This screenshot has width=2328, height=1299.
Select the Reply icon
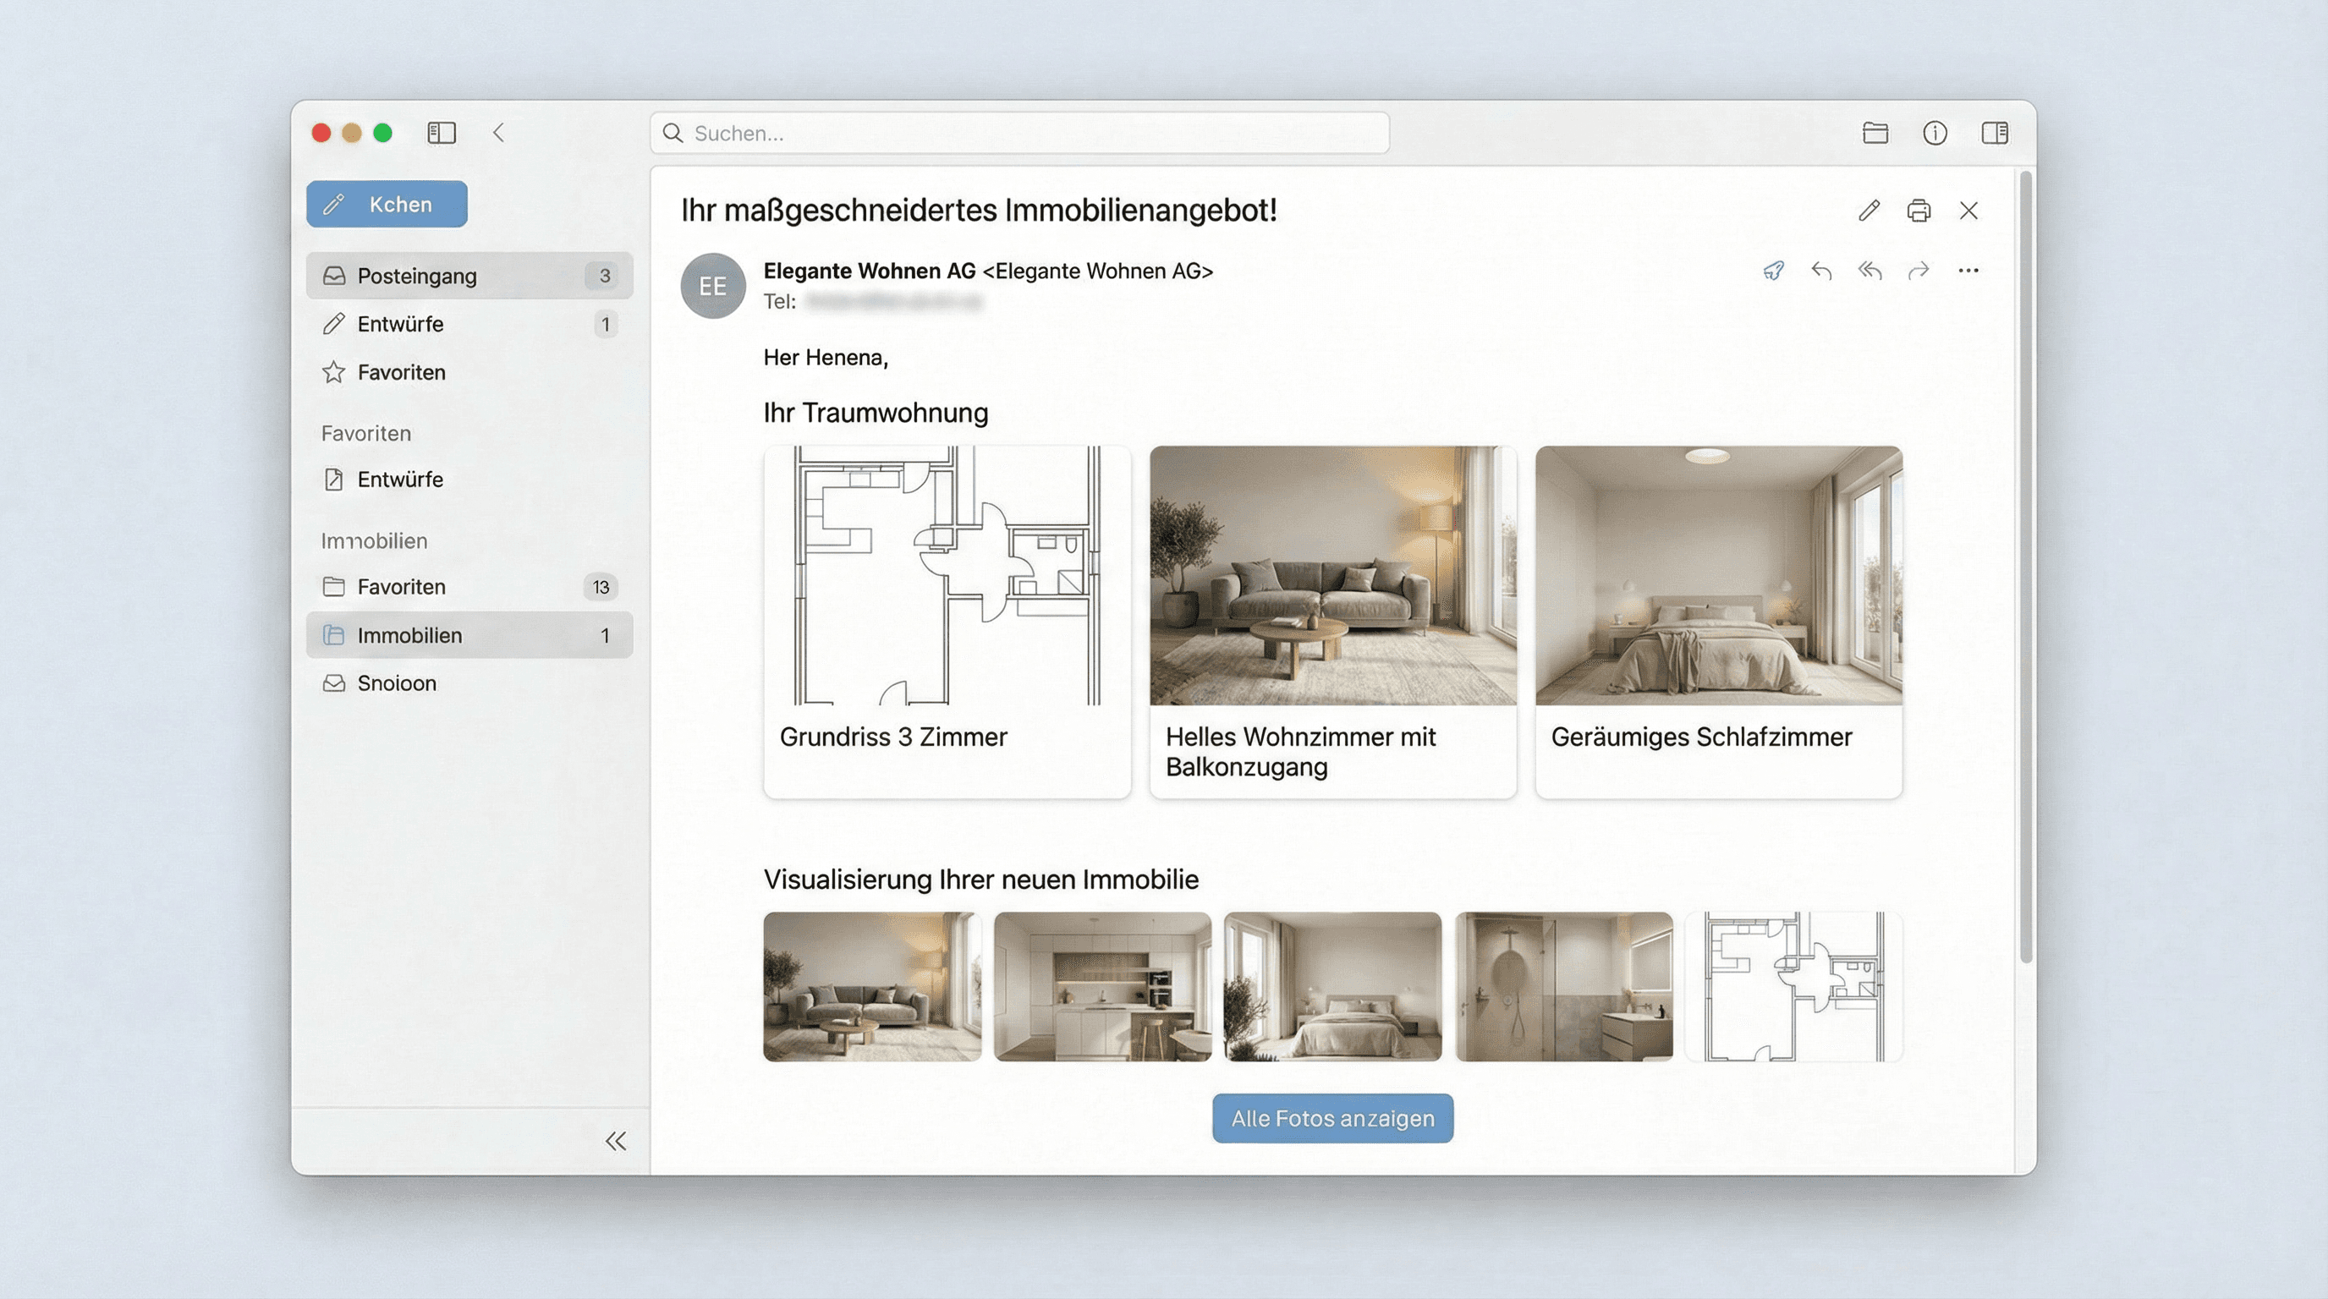click(1822, 270)
